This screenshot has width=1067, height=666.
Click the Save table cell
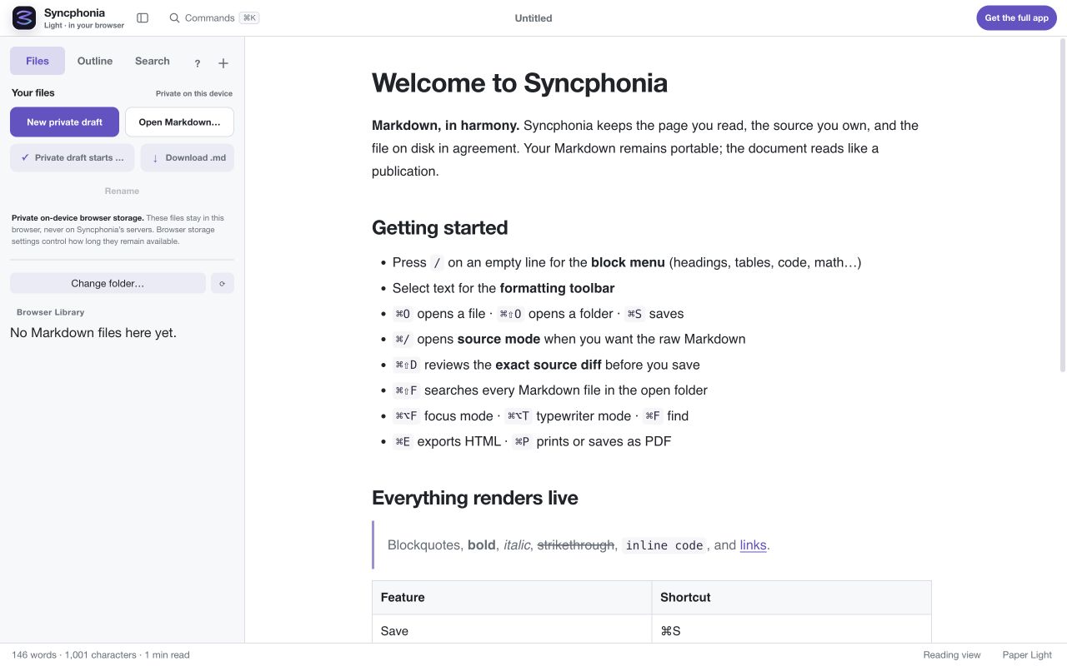[512, 630]
